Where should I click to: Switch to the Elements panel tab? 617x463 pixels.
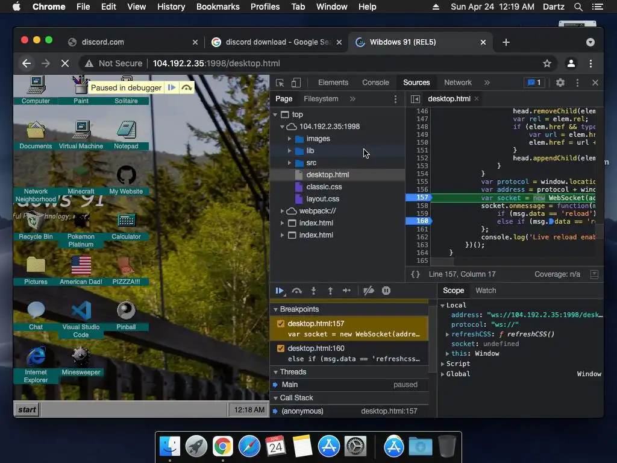tap(333, 82)
